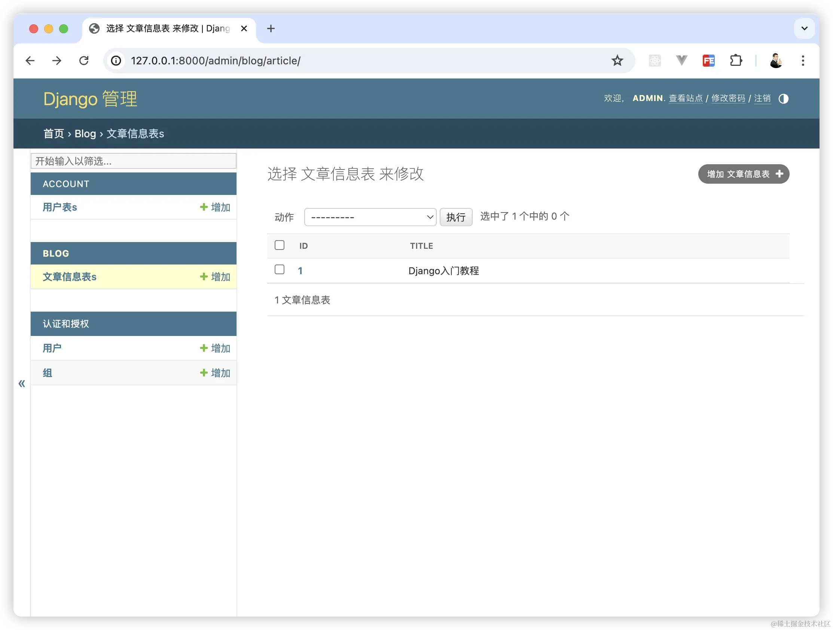Viewport: 833px width, 630px height.
Task: Tick the checkbox for article row 1
Action: (x=280, y=270)
